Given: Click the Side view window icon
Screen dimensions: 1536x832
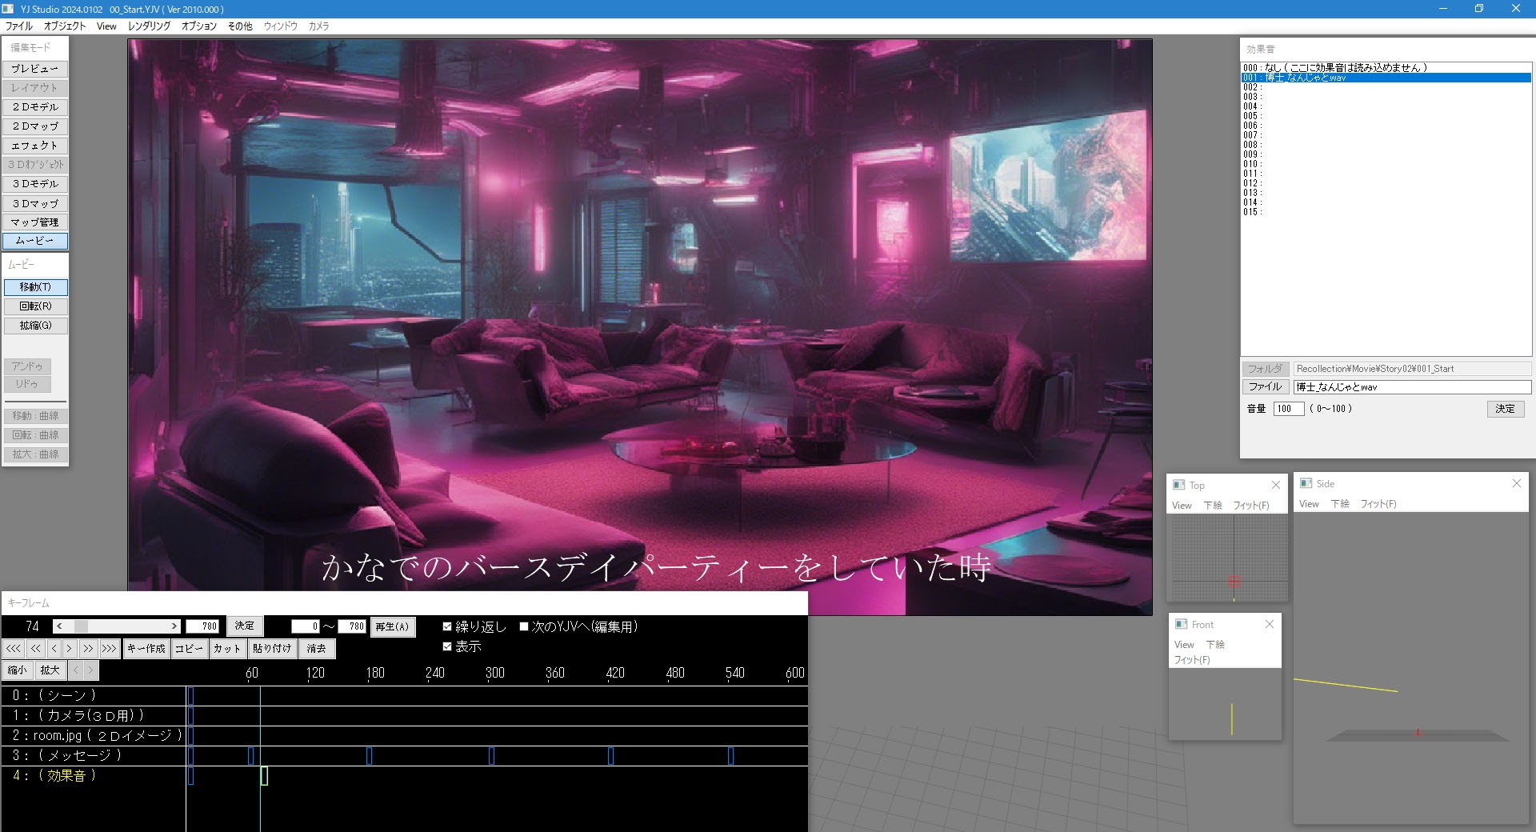Looking at the screenshot, I should [x=1306, y=483].
